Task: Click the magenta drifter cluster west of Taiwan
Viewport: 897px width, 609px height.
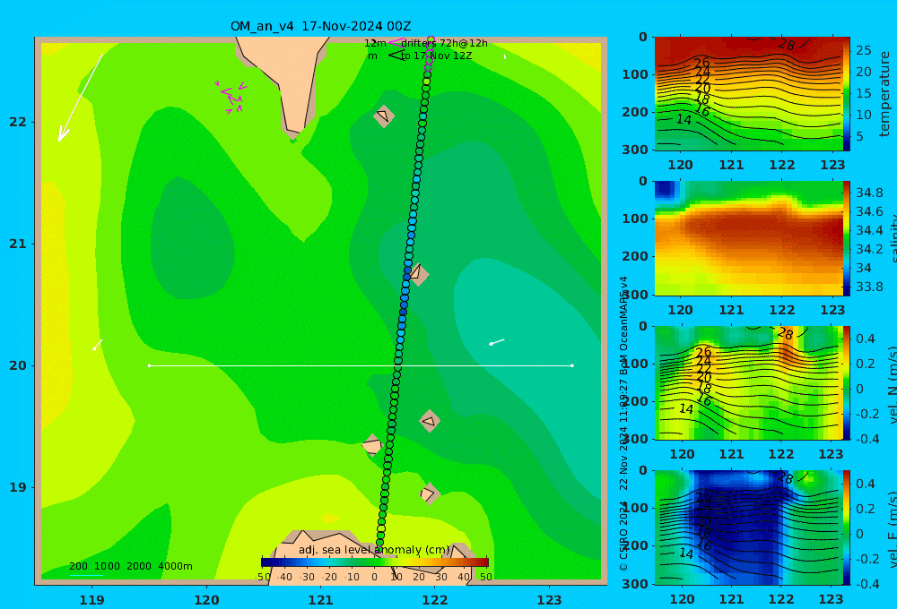Action: coord(231,97)
